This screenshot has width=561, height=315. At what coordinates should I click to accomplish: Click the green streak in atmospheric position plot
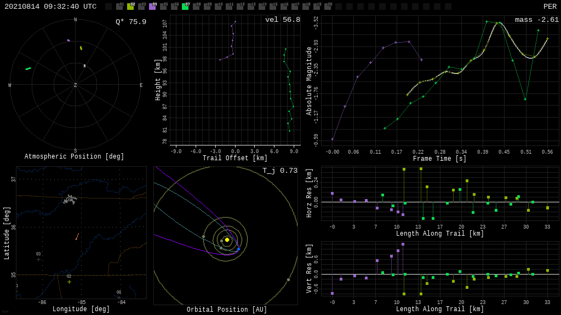pyautogui.click(x=28, y=68)
